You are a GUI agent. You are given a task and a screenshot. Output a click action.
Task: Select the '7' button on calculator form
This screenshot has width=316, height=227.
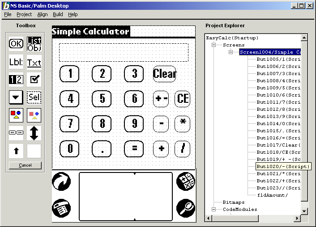point(69,124)
